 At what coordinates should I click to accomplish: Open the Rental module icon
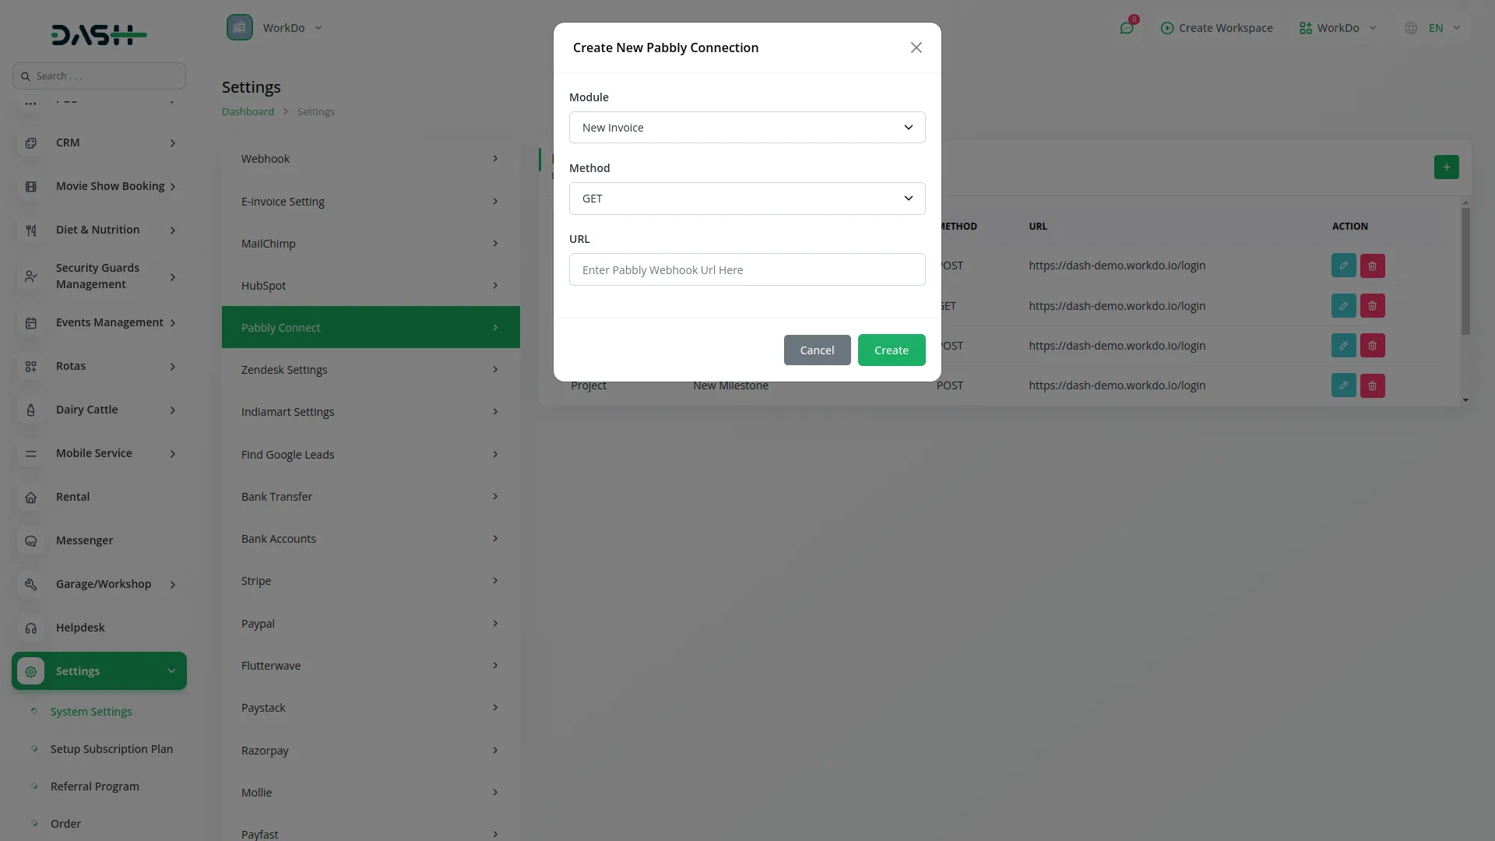(x=30, y=497)
